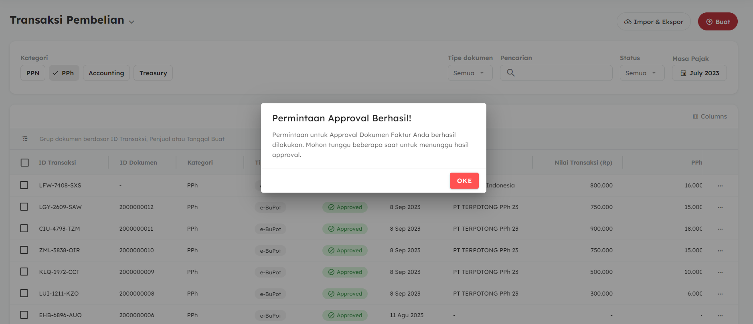This screenshot has height=324, width=753.
Task: Open more options for LGY-2609-SAW row
Action: (x=720, y=207)
